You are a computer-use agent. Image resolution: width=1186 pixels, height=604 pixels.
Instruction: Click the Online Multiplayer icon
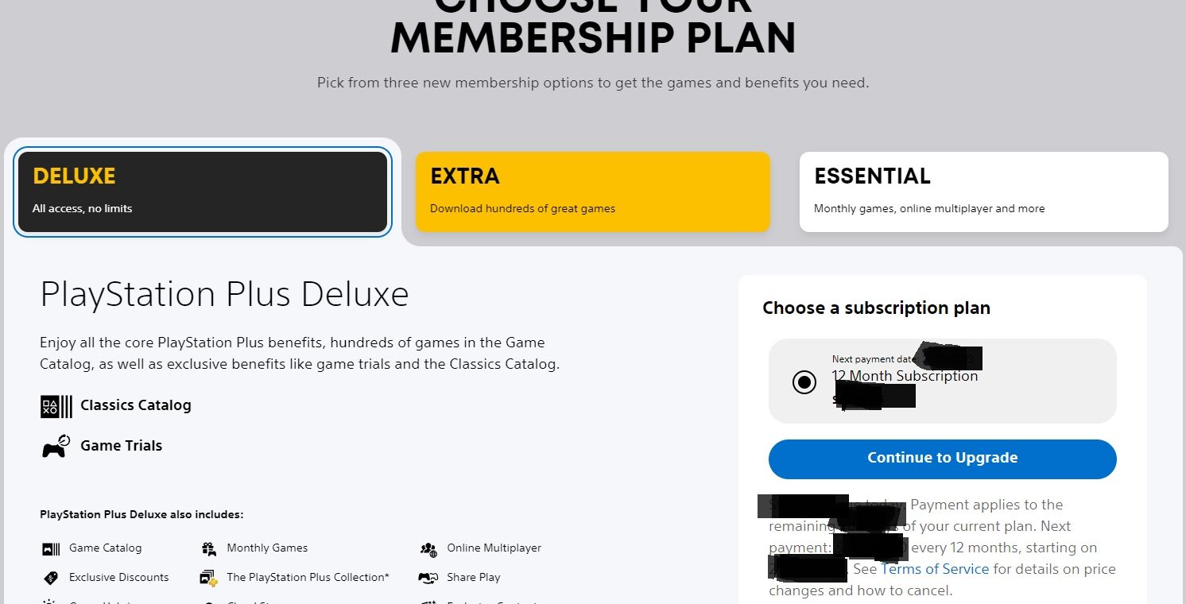(x=428, y=548)
